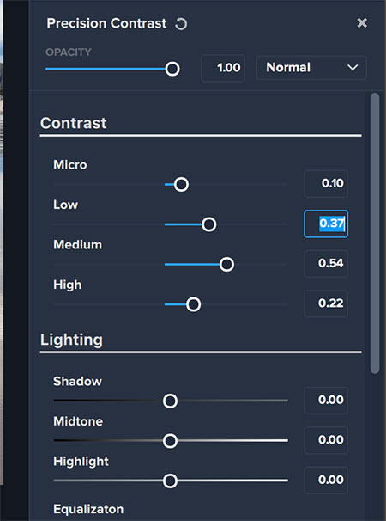The width and height of the screenshot is (386, 521).
Task: Click the Micro contrast slider handle
Action: pyautogui.click(x=181, y=184)
